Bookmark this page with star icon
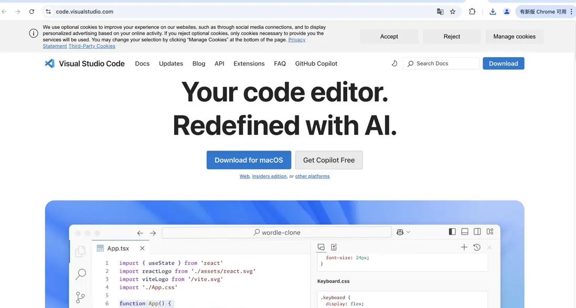The width and height of the screenshot is (576, 308). 453,12
